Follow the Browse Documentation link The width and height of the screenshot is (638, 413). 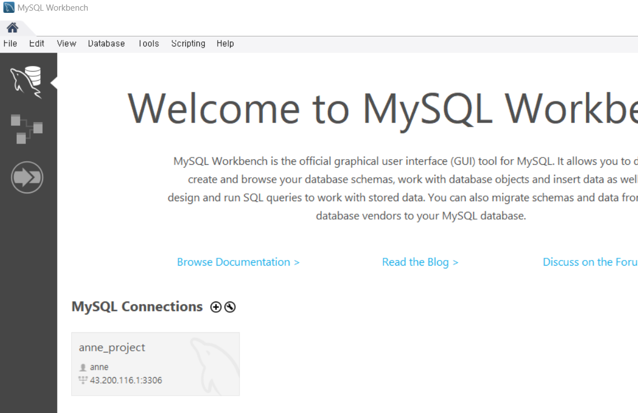click(238, 262)
